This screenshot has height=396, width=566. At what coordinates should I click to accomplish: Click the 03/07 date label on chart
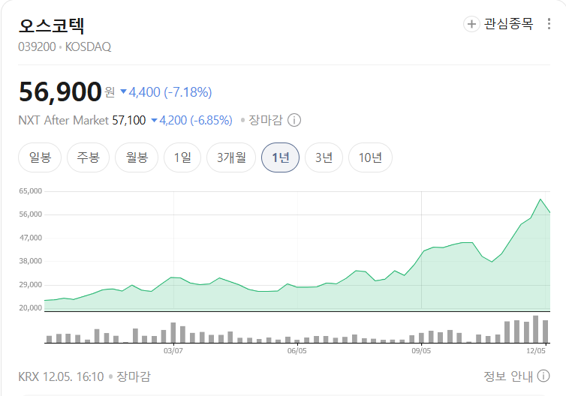pos(173,349)
